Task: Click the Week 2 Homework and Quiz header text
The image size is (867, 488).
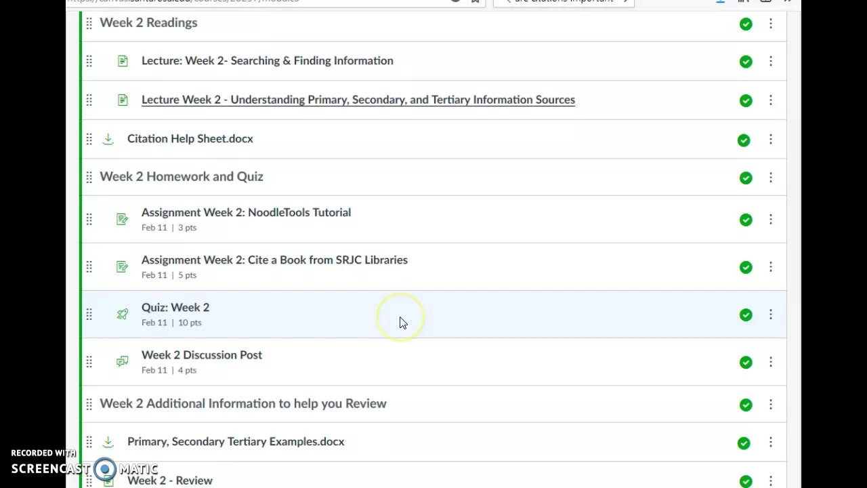Action: coord(181,176)
